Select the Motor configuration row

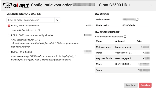(123, 53)
